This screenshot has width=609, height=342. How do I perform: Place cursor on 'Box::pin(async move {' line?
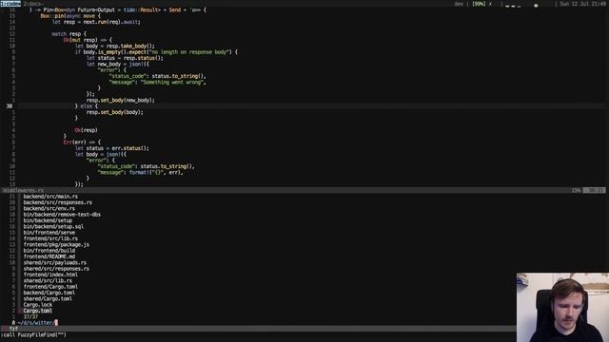[70, 16]
